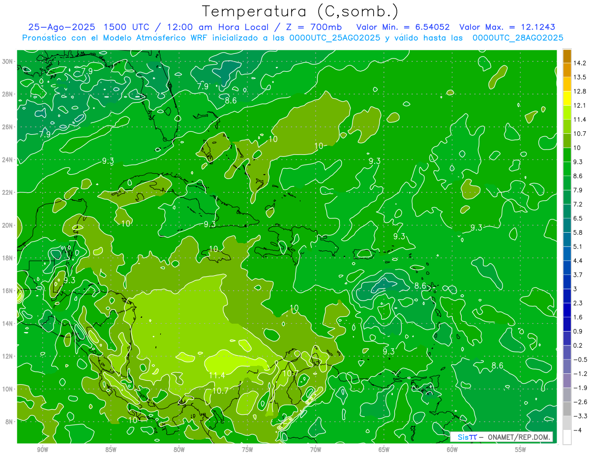The image size is (590, 456).
Task: Click the '18N' latitude axis label
Action: (7, 258)
